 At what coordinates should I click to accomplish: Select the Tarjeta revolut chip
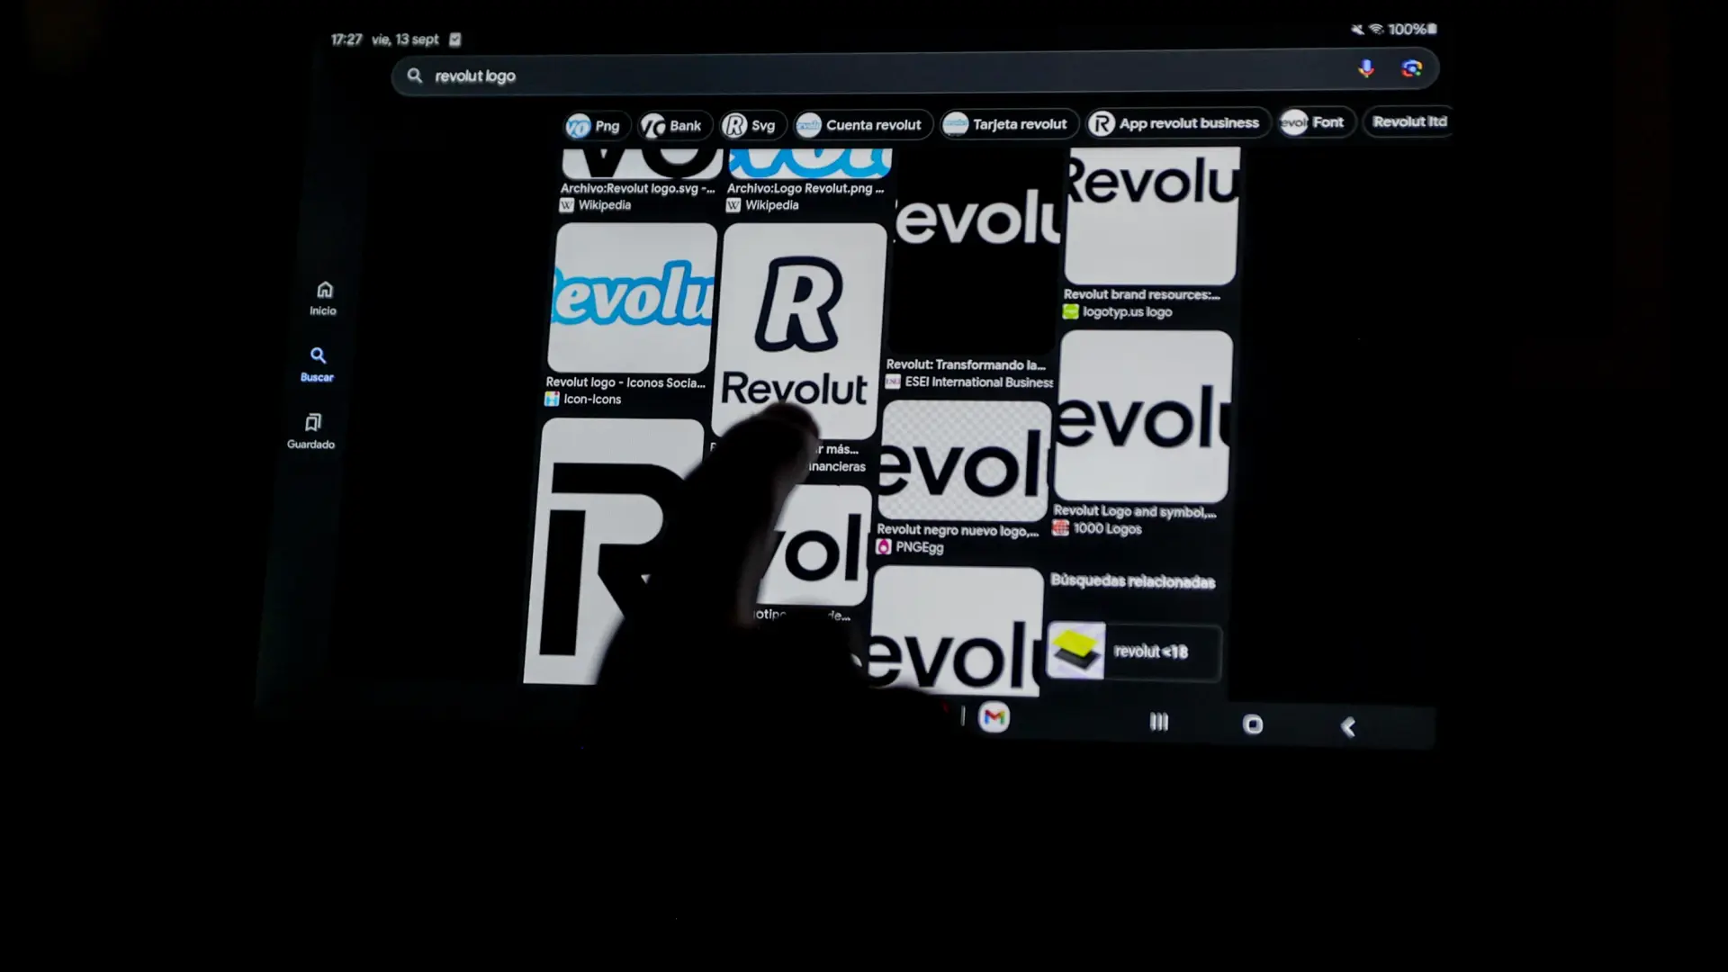click(1008, 124)
